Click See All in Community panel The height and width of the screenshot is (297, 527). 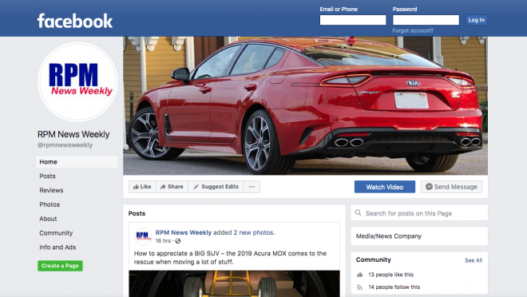click(474, 260)
